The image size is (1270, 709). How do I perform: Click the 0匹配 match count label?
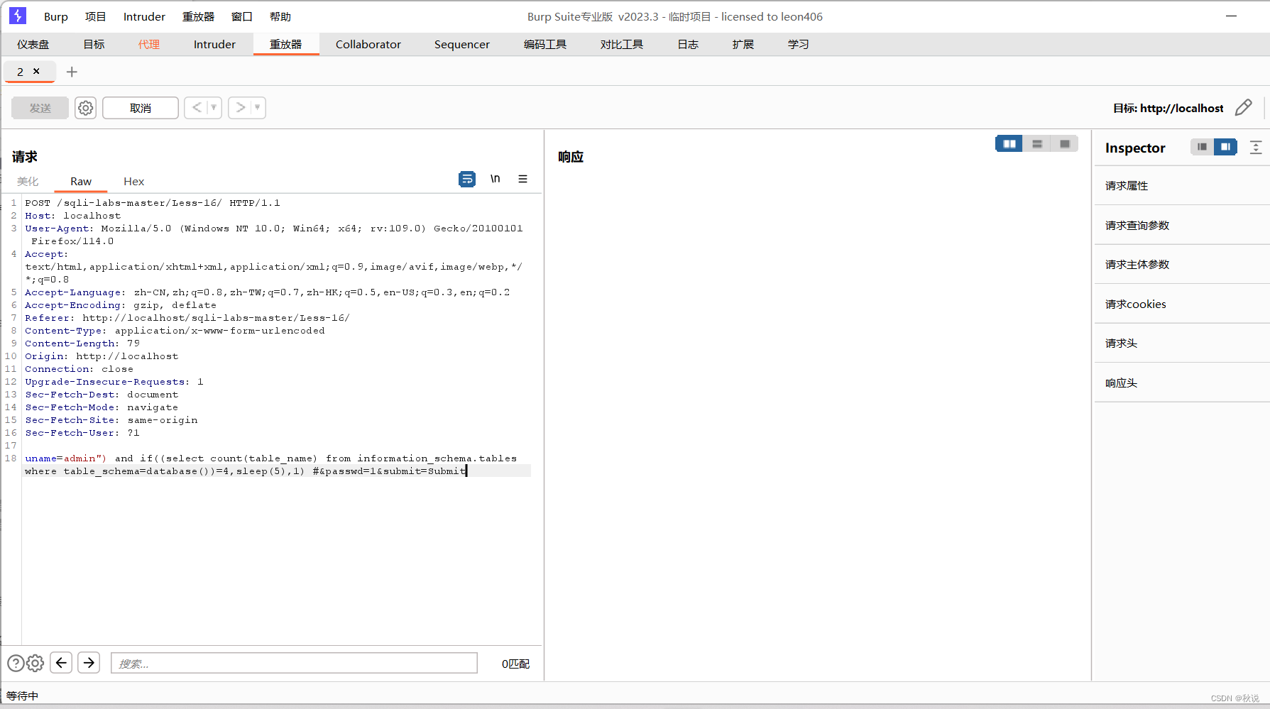[x=516, y=664]
